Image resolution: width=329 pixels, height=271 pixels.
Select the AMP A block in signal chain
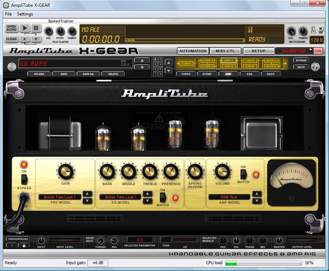coord(229,61)
